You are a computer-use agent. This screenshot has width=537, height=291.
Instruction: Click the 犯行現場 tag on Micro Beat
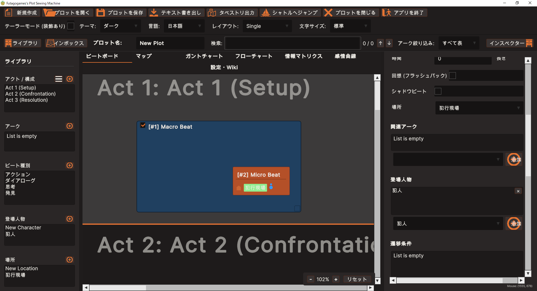[255, 188]
